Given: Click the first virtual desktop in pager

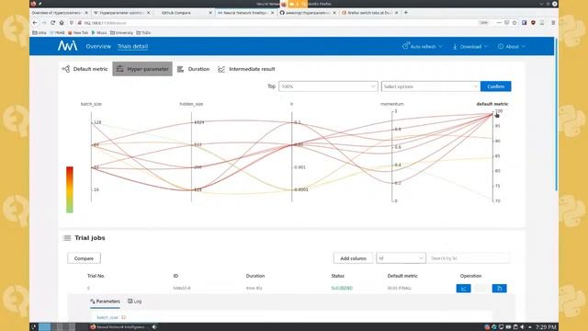Looking at the screenshot, I should [x=45, y=327].
